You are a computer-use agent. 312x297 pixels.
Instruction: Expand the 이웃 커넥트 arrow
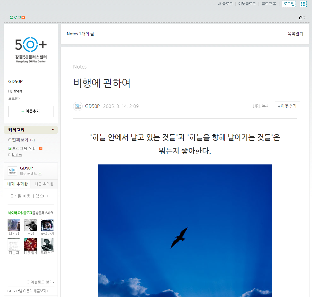(x=40, y=174)
